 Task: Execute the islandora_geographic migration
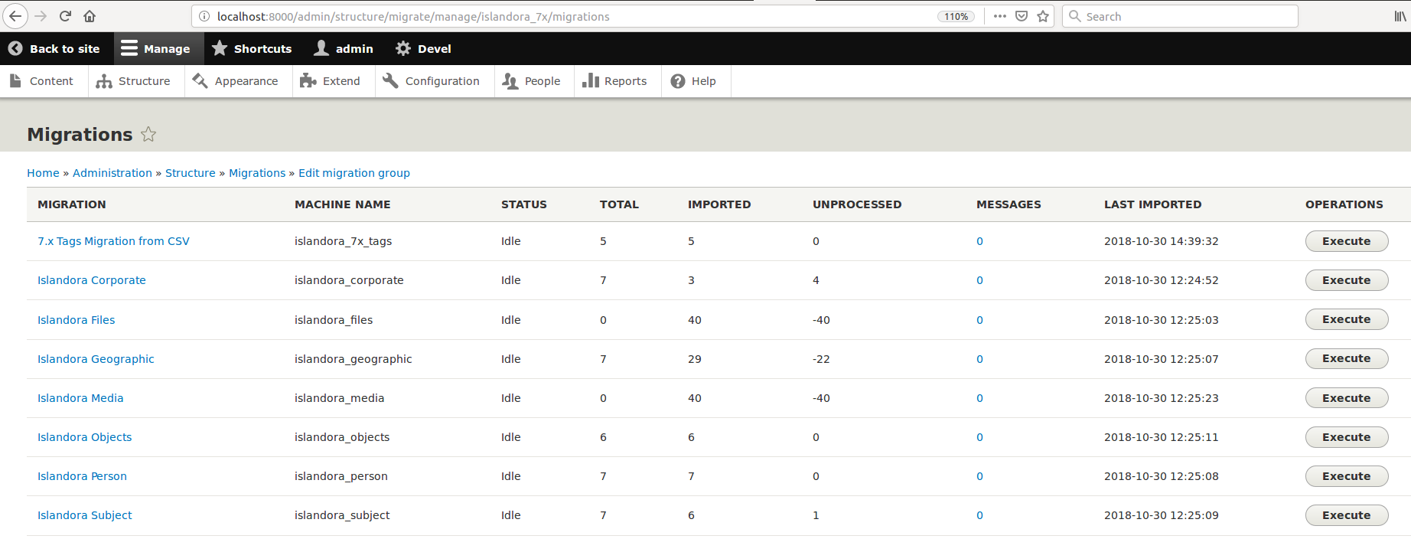pos(1347,358)
